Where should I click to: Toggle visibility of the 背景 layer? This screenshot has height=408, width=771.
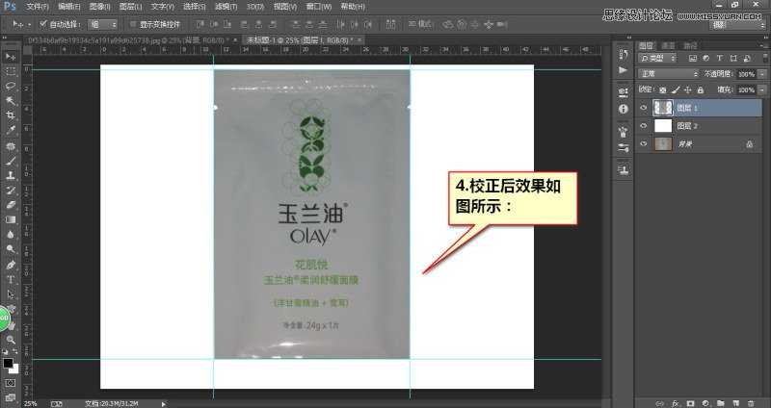point(644,143)
